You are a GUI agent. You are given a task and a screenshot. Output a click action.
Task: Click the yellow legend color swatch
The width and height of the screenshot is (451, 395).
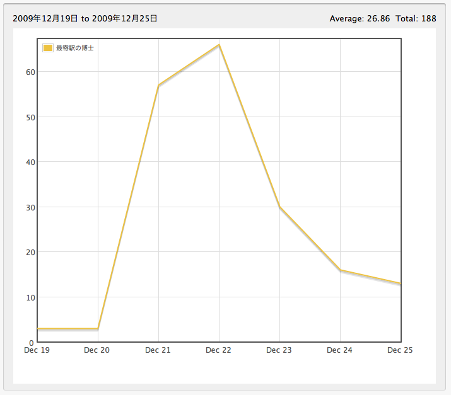click(x=48, y=48)
